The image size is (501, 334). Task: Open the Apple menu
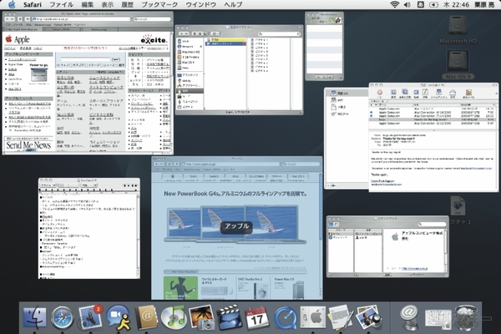click(x=10, y=5)
